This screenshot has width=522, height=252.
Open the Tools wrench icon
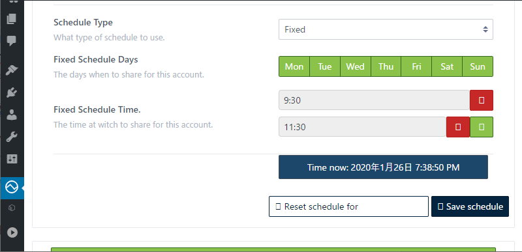pos(12,137)
